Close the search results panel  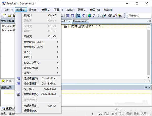click(x=149, y=87)
